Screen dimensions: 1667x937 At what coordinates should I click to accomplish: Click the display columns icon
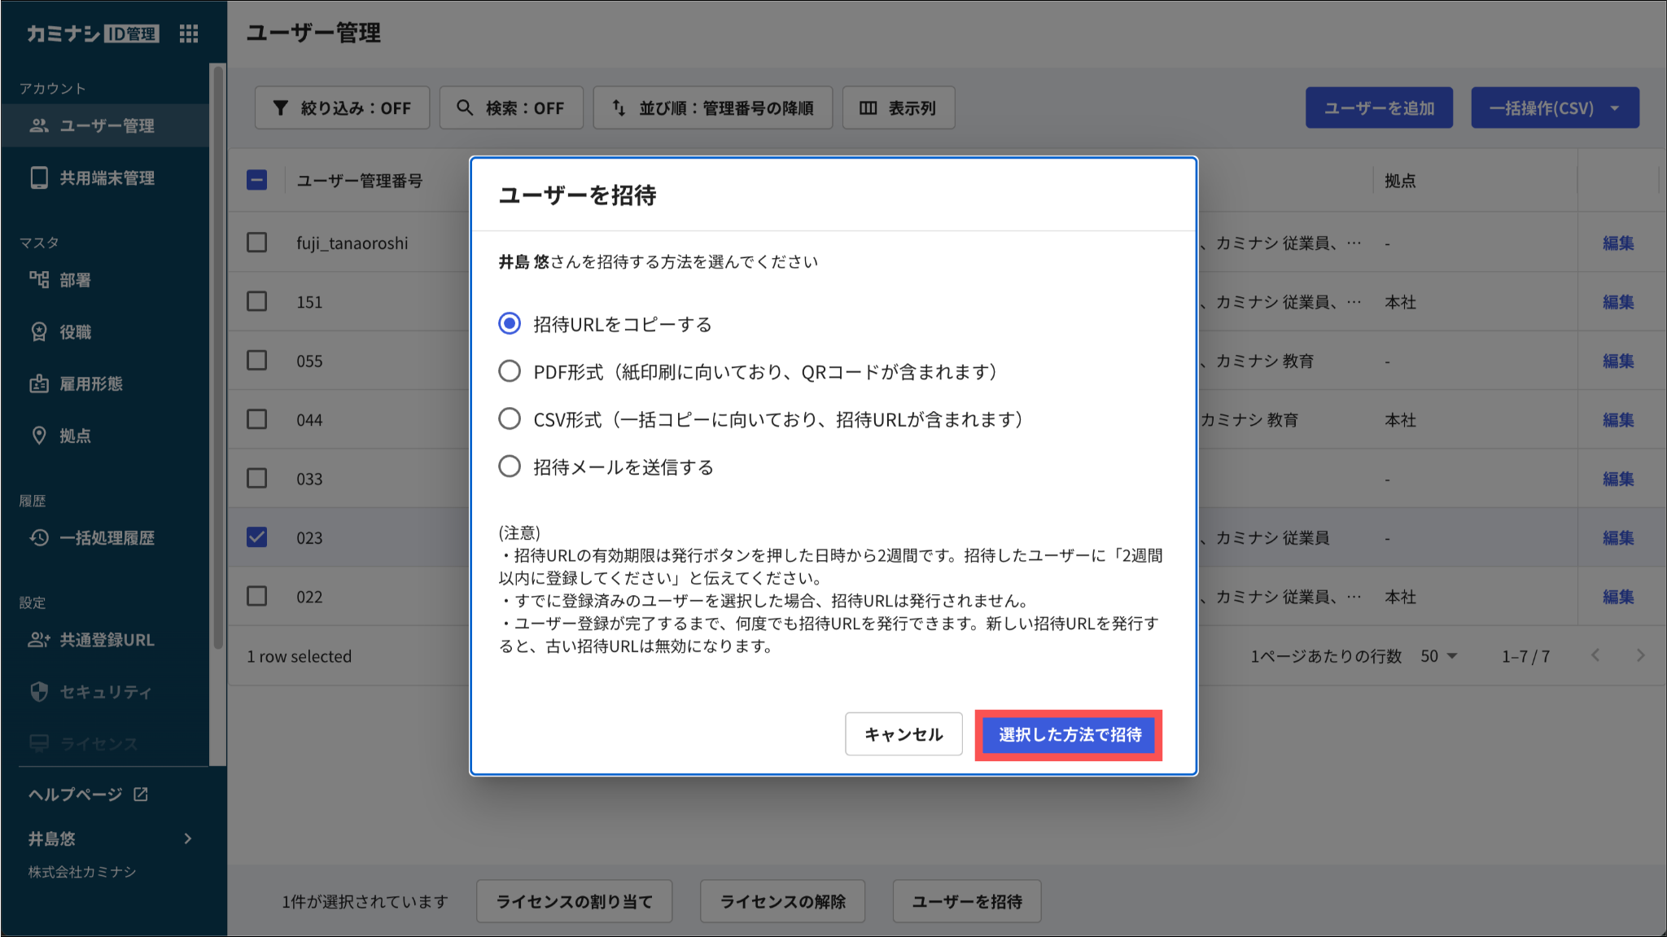click(869, 107)
